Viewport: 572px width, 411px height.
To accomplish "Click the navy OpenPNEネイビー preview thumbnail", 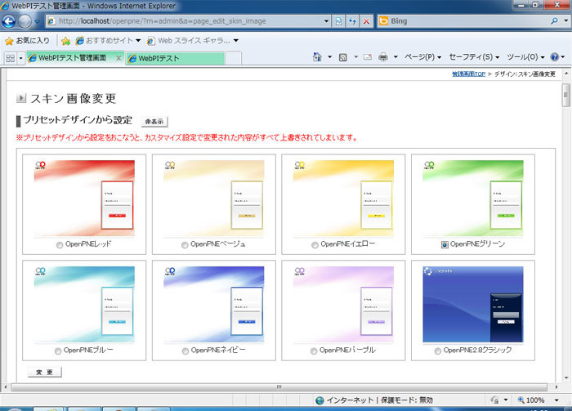I will [214, 305].
